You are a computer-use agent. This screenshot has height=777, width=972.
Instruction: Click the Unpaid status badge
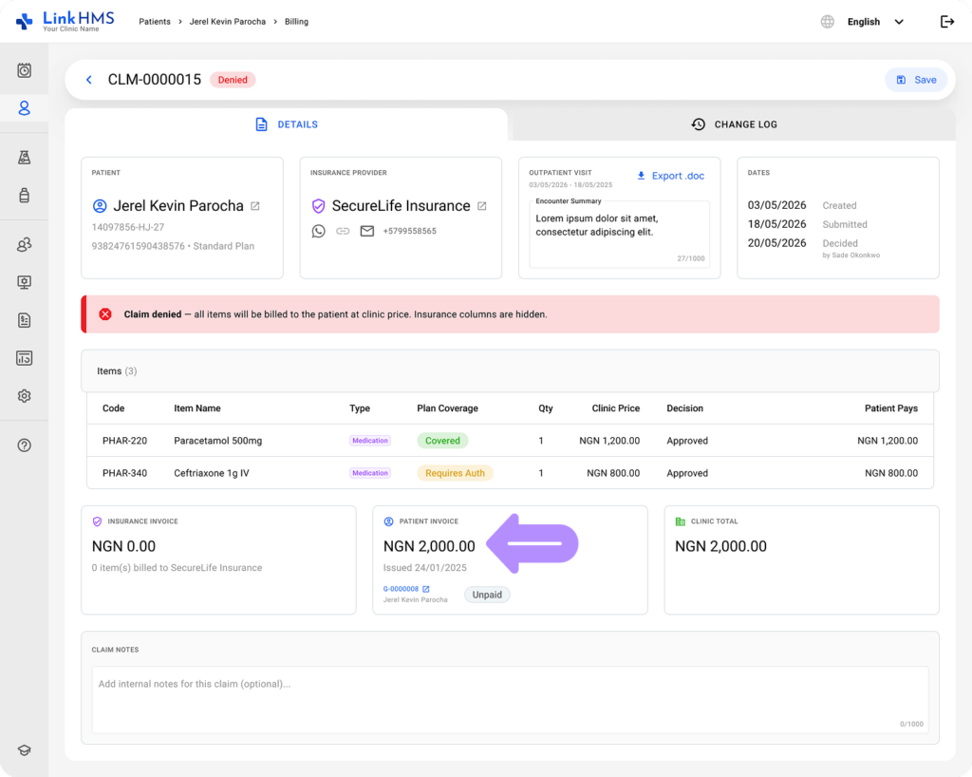click(x=487, y=595)
